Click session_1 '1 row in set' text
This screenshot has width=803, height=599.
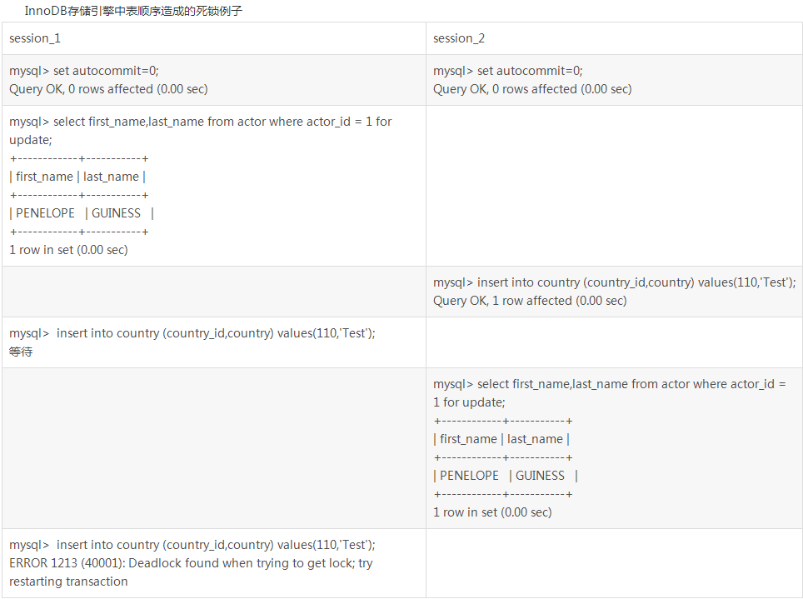click(68, 250)
